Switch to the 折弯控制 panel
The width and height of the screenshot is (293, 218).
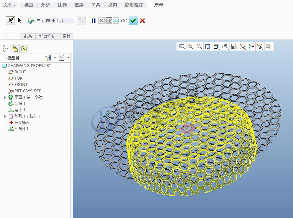click(48, 36)
